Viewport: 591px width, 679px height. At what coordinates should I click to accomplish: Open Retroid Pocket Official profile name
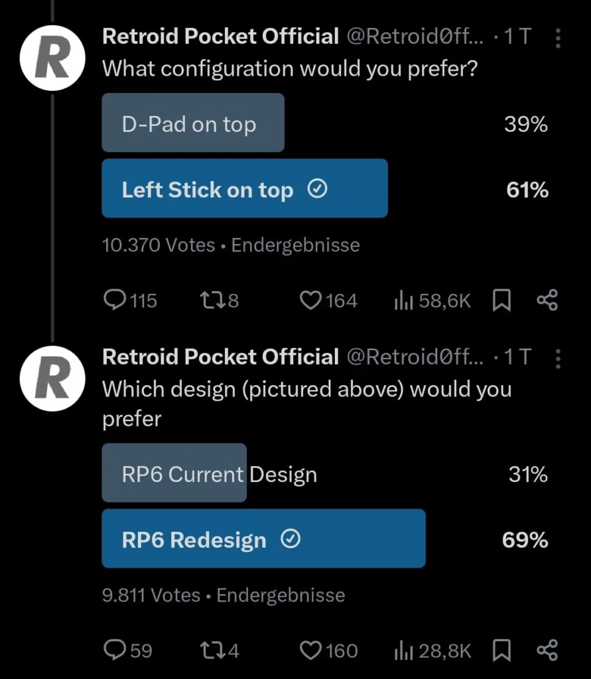click(x=219, y=36)
